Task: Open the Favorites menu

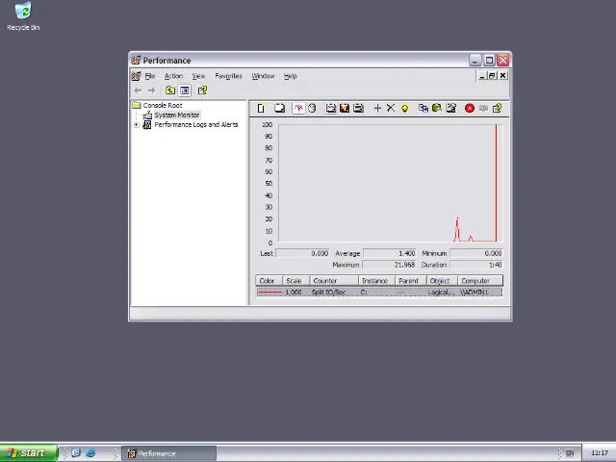Action: pos(228,76)
